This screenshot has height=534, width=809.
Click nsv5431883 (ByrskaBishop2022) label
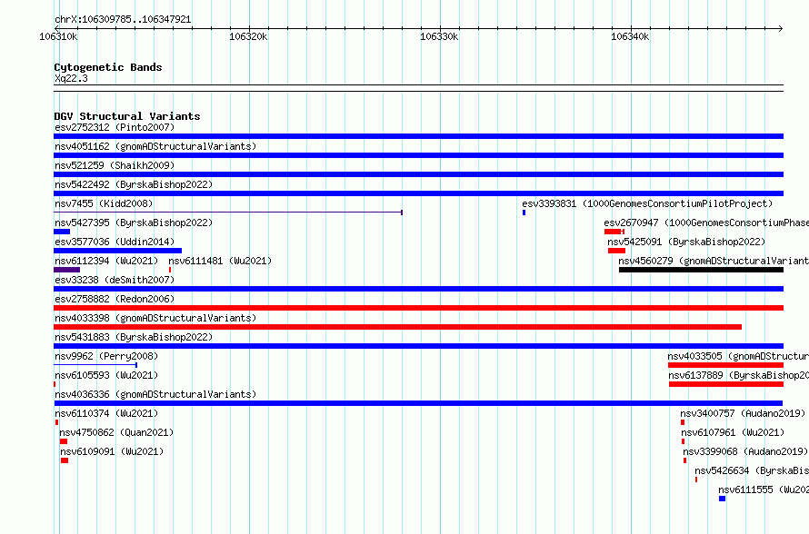click(x=134, y=337)
